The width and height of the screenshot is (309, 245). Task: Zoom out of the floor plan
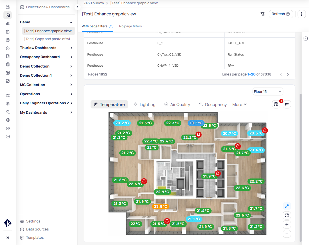[287, 234]
